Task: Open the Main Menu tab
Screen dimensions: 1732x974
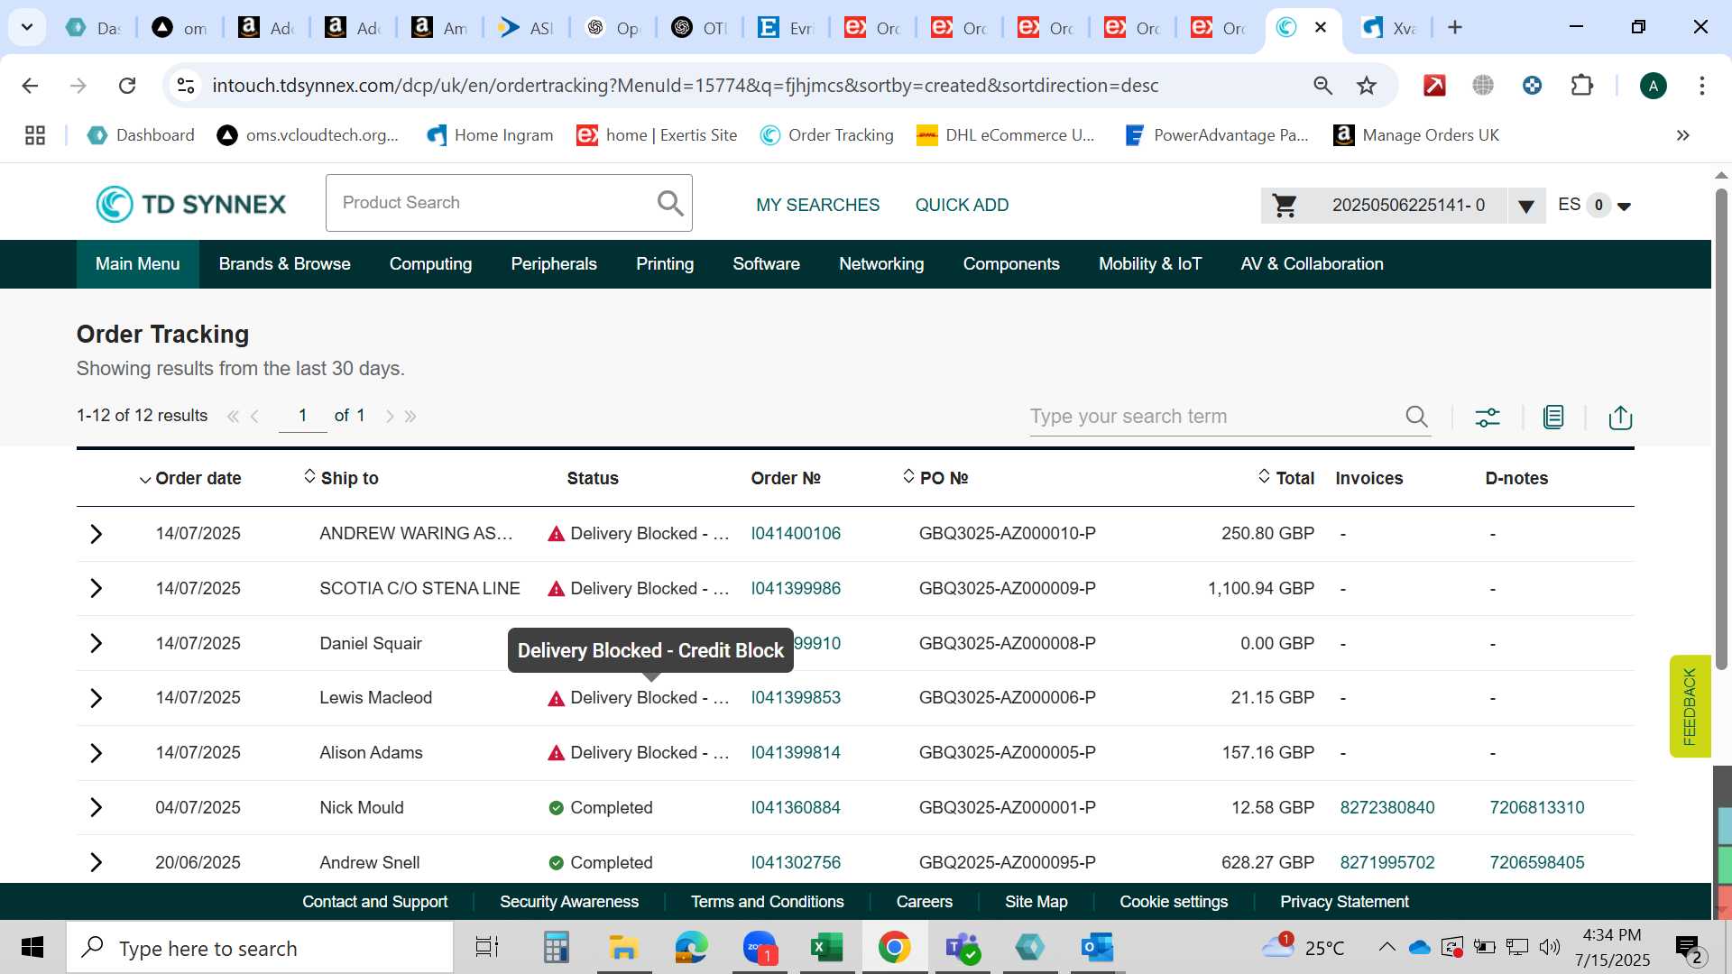Action: 137,264
